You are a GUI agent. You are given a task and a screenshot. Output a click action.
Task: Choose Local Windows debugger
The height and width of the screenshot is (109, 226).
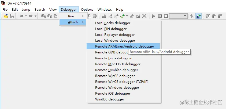pos(123,41)
